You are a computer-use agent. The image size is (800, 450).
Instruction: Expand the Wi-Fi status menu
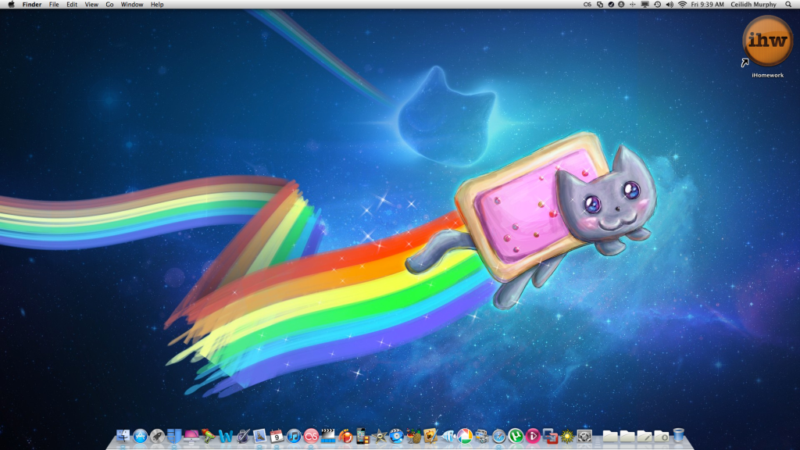pos(681,5)
